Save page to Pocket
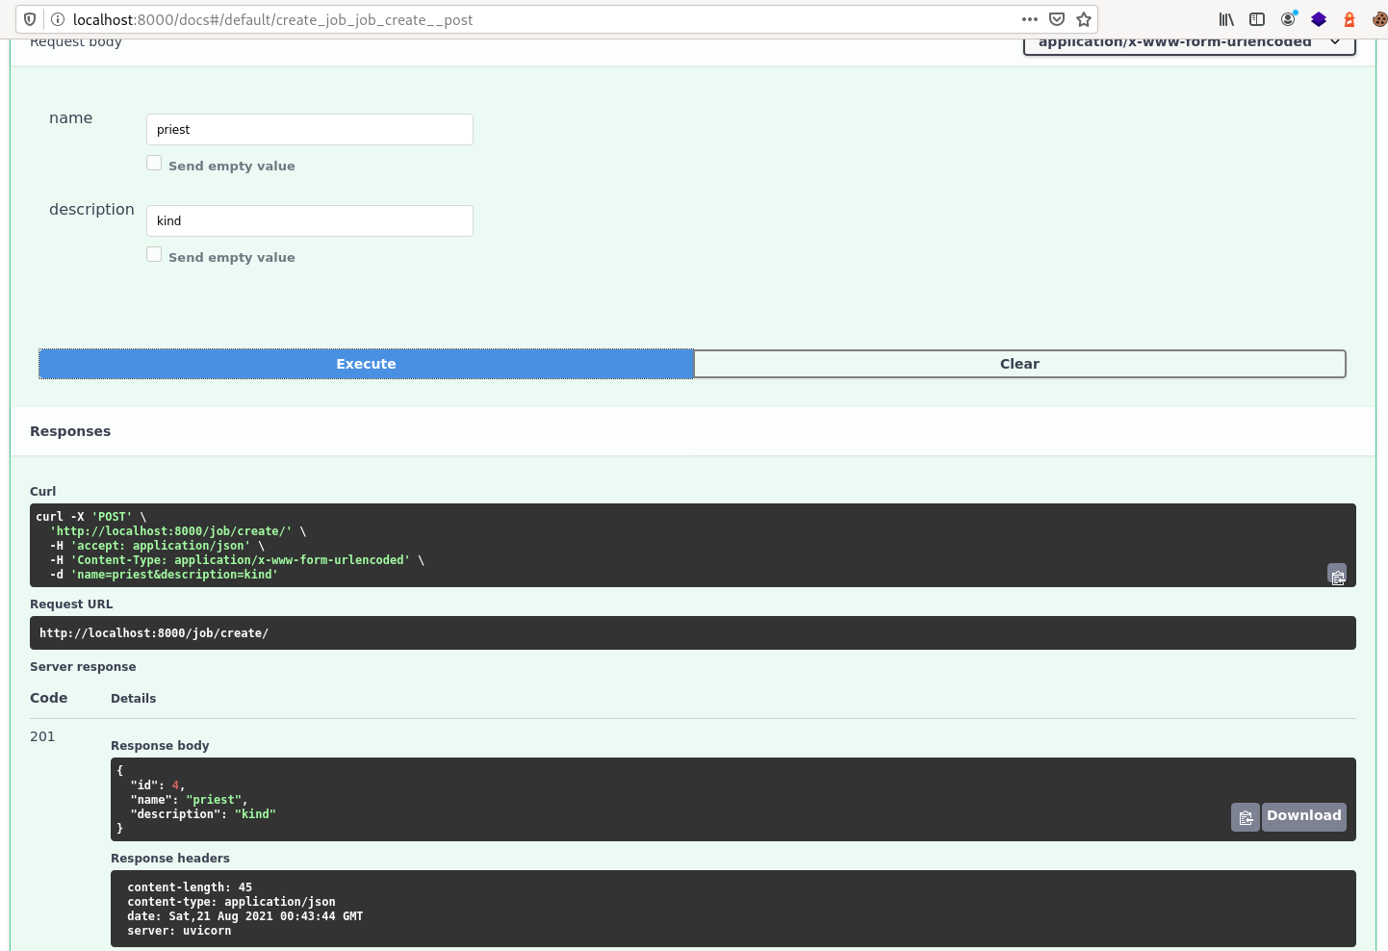Screen dimensions: 1388x951 click(x=1057, y=19)
